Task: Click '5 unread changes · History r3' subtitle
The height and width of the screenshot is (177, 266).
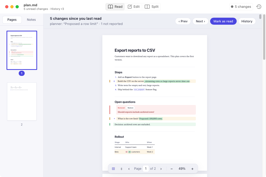Action: tap(44, 9)
